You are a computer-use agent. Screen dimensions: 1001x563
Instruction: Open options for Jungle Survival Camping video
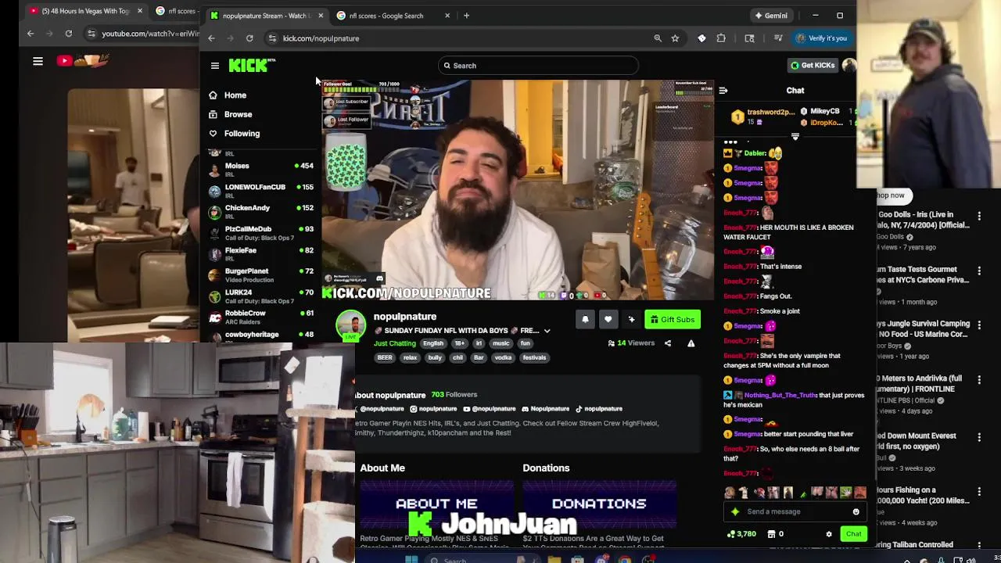(979, 325)
